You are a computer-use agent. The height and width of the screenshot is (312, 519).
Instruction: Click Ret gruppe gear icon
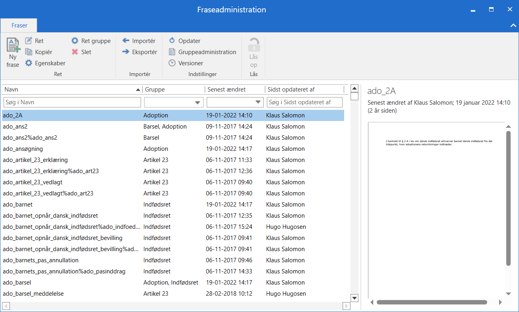point(75,41)
